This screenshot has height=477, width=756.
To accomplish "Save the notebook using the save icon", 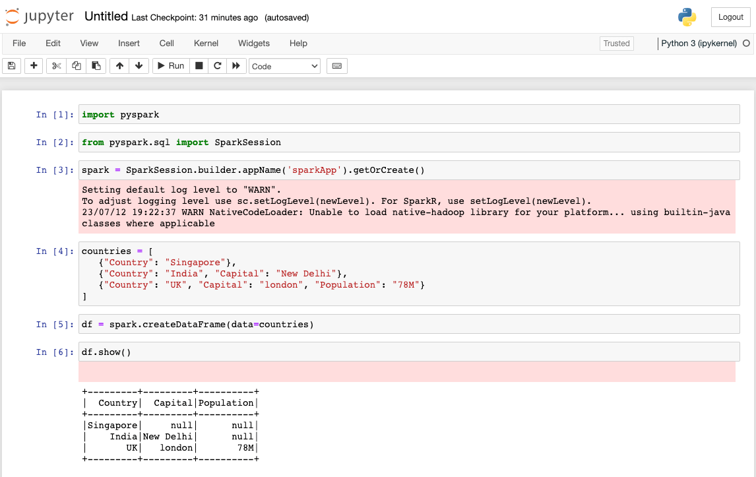I will (x=11, y=65).
